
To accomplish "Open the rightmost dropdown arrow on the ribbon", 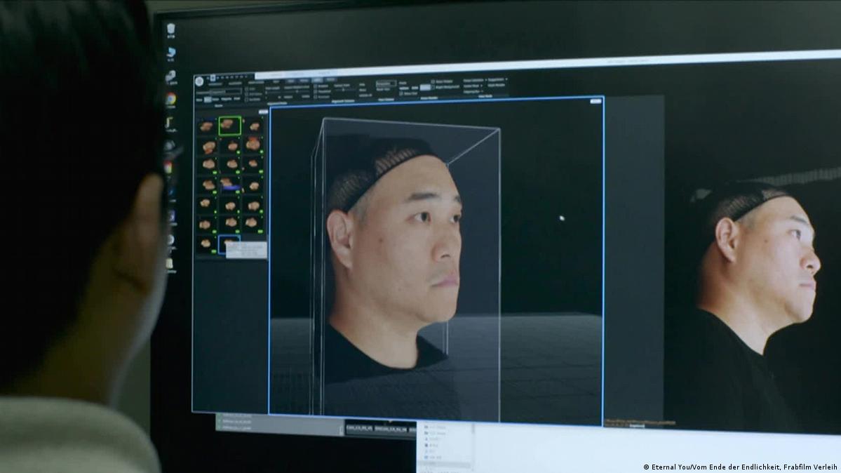I will pos(506,80).
